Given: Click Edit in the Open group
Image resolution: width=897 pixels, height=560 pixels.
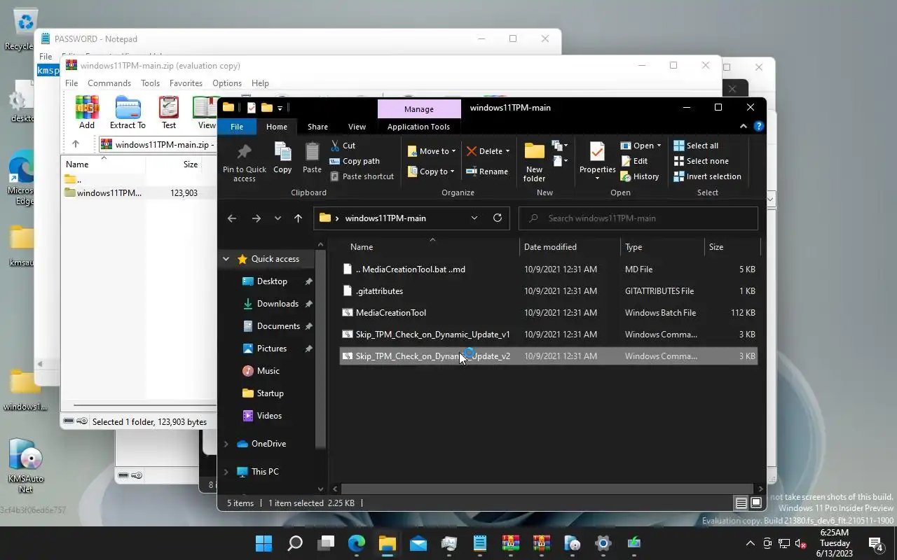Looking at the screenshot, I should coord(634,161).
